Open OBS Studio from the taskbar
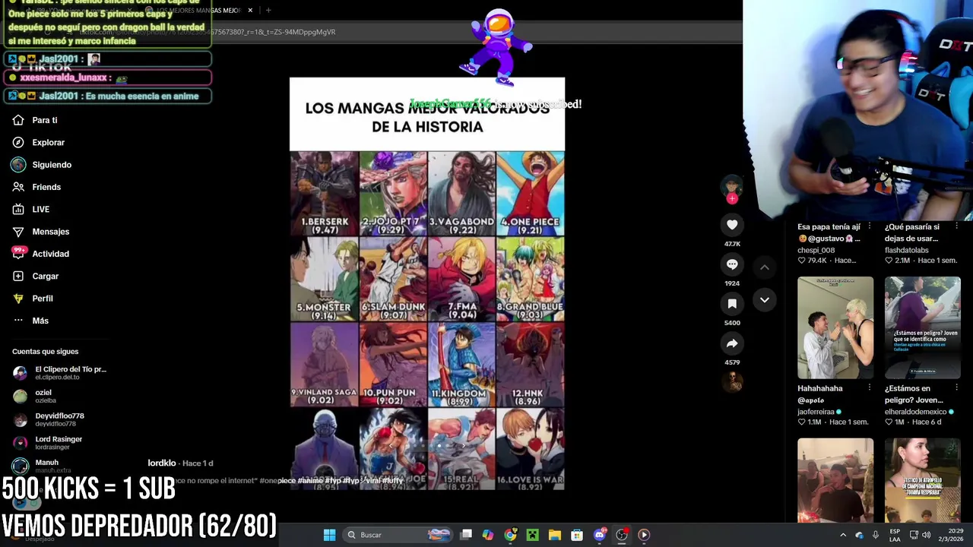 point(622,535)
